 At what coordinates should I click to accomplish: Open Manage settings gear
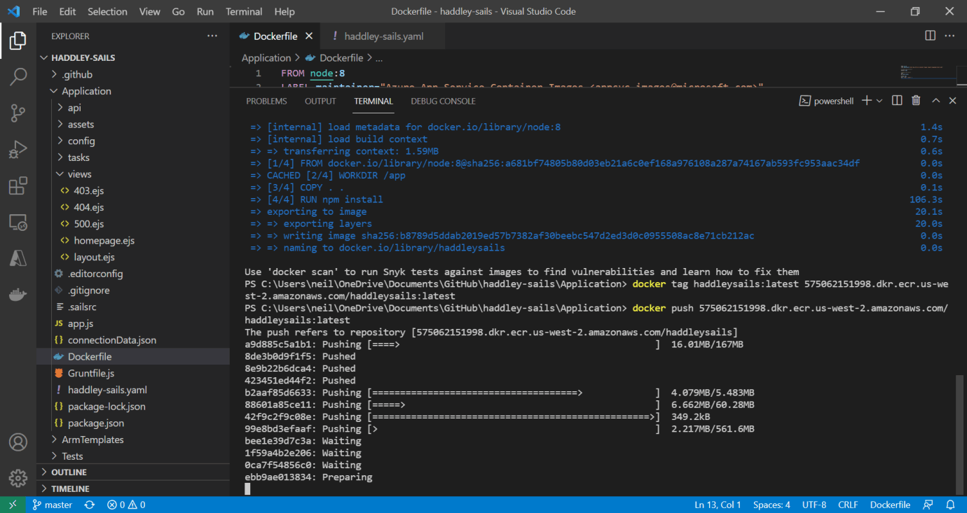pos(18,478)
